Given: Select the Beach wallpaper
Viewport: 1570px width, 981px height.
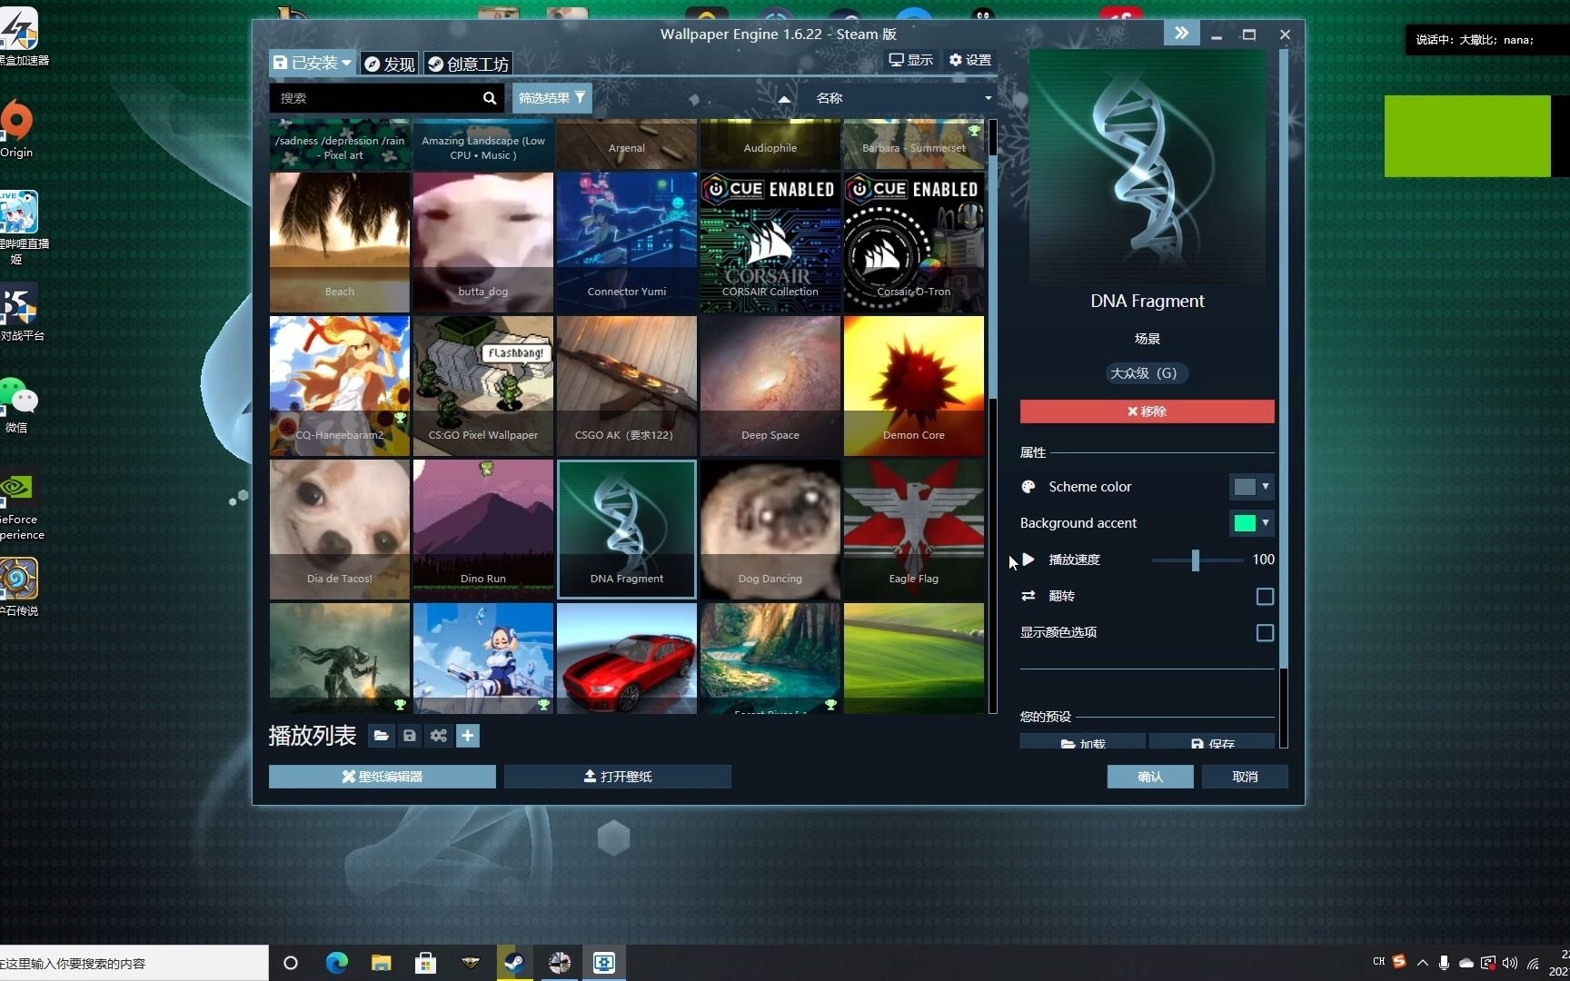Looking at the screenshot, I should tap(340, 243).
